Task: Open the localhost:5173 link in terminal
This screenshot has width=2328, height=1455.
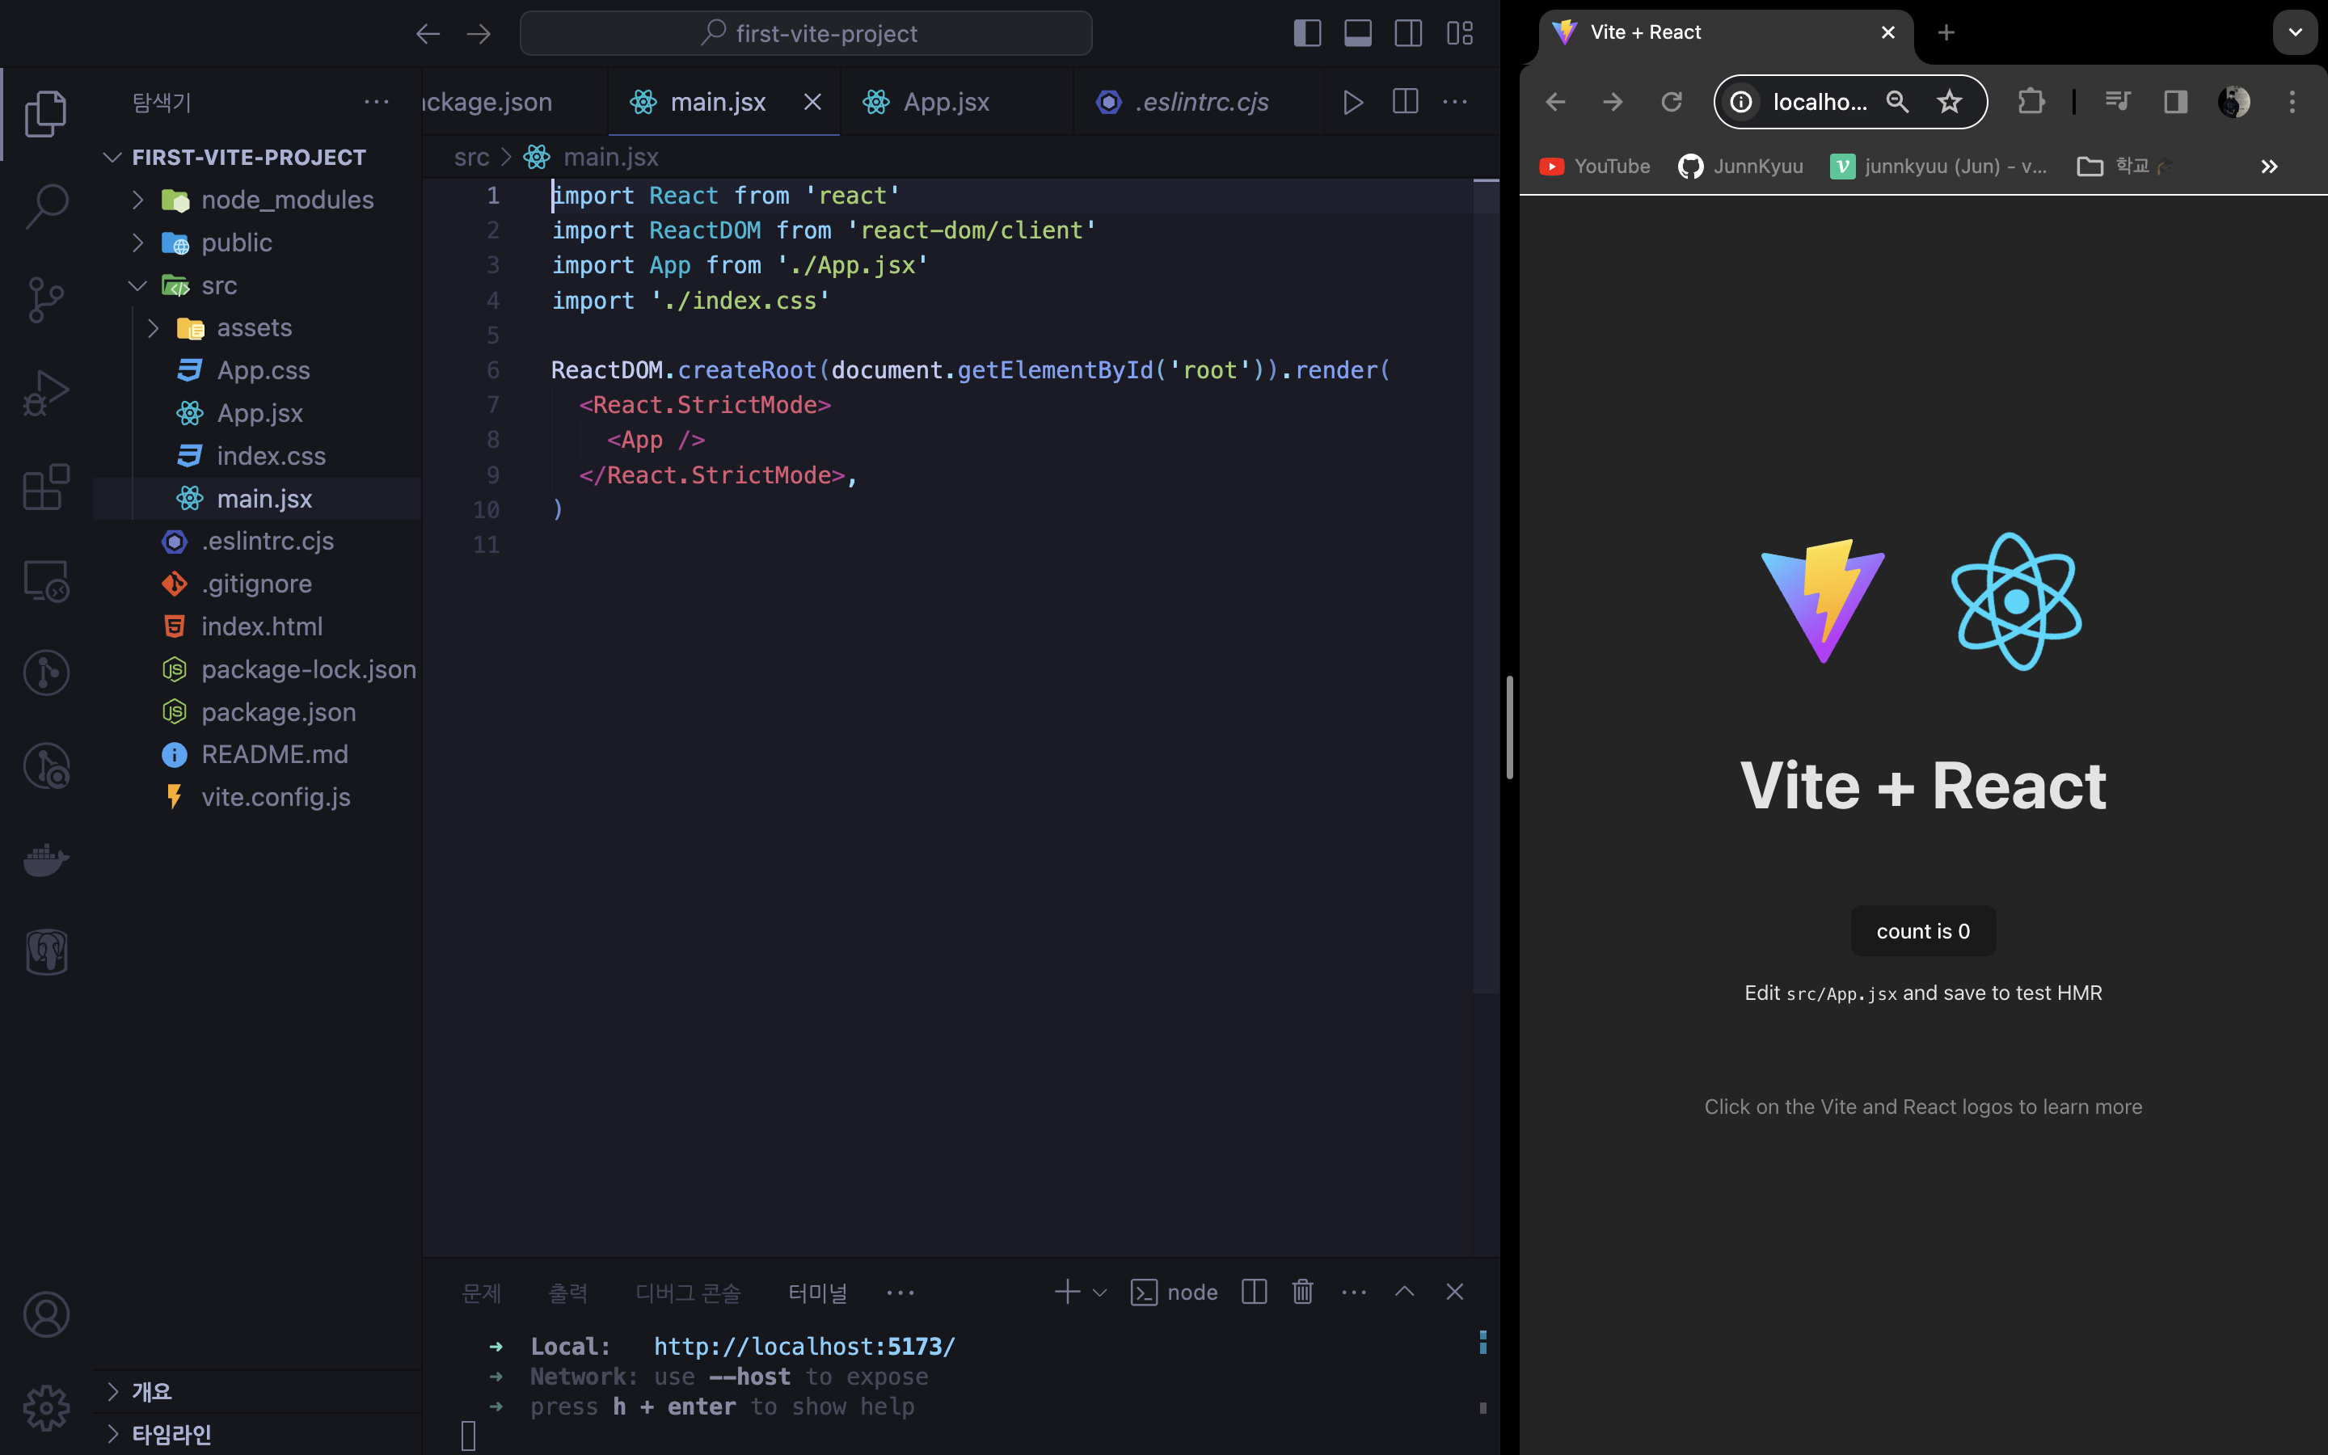Action: coord(804,1346)
